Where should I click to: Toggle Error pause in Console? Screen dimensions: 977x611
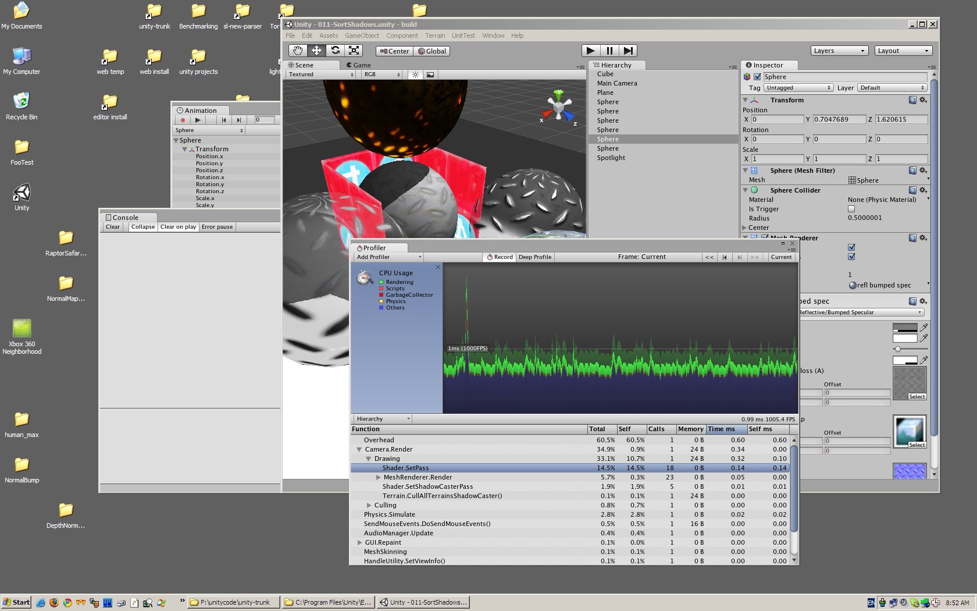[x=217, y=227]
